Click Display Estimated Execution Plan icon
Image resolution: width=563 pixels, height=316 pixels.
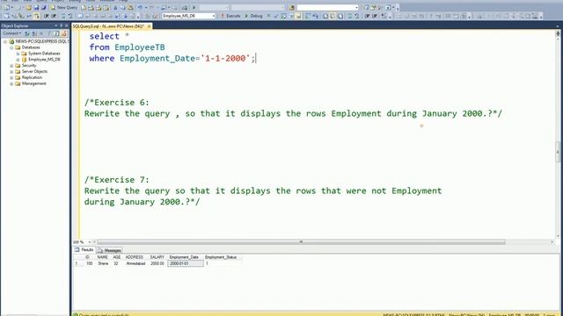point(283,16)
